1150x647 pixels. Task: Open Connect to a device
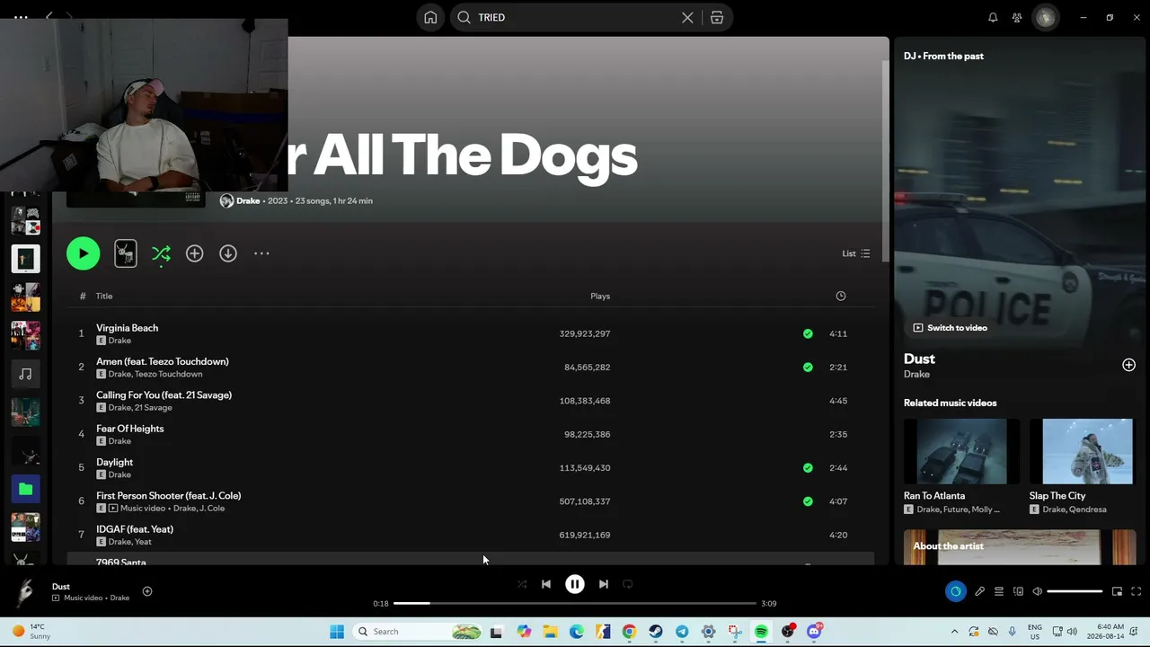1018,591
